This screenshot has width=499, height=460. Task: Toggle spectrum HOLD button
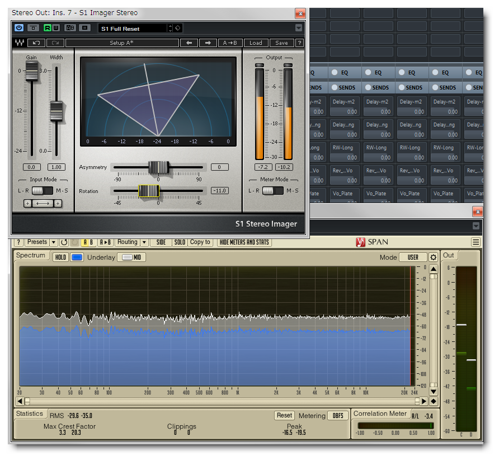60,257
